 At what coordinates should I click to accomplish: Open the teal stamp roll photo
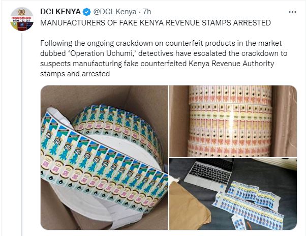[x=104, y=158]
